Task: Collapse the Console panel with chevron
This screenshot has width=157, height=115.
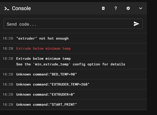Action: point(141,8)
